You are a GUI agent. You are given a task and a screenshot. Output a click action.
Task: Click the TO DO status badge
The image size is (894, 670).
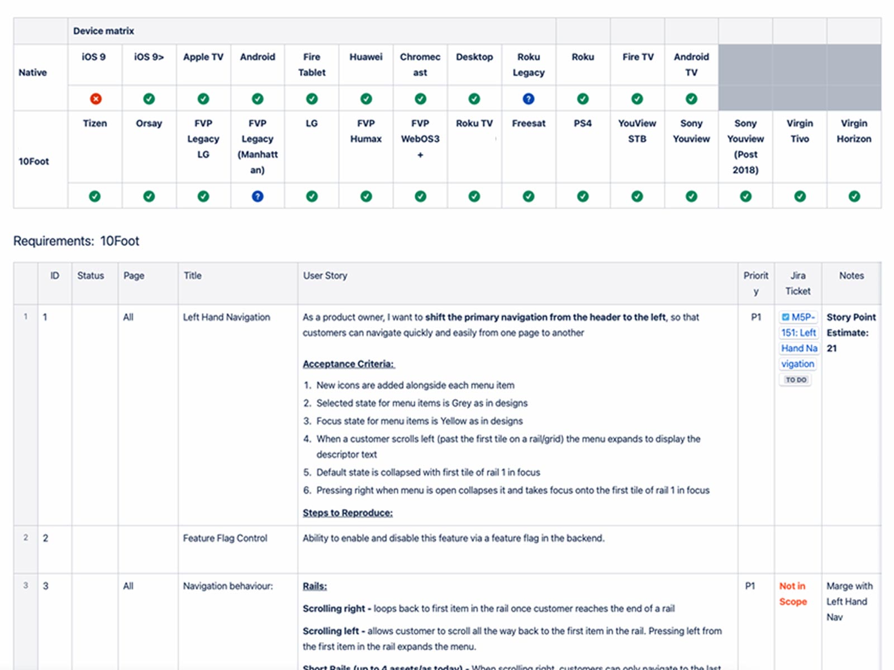click(x=796, y=380)
